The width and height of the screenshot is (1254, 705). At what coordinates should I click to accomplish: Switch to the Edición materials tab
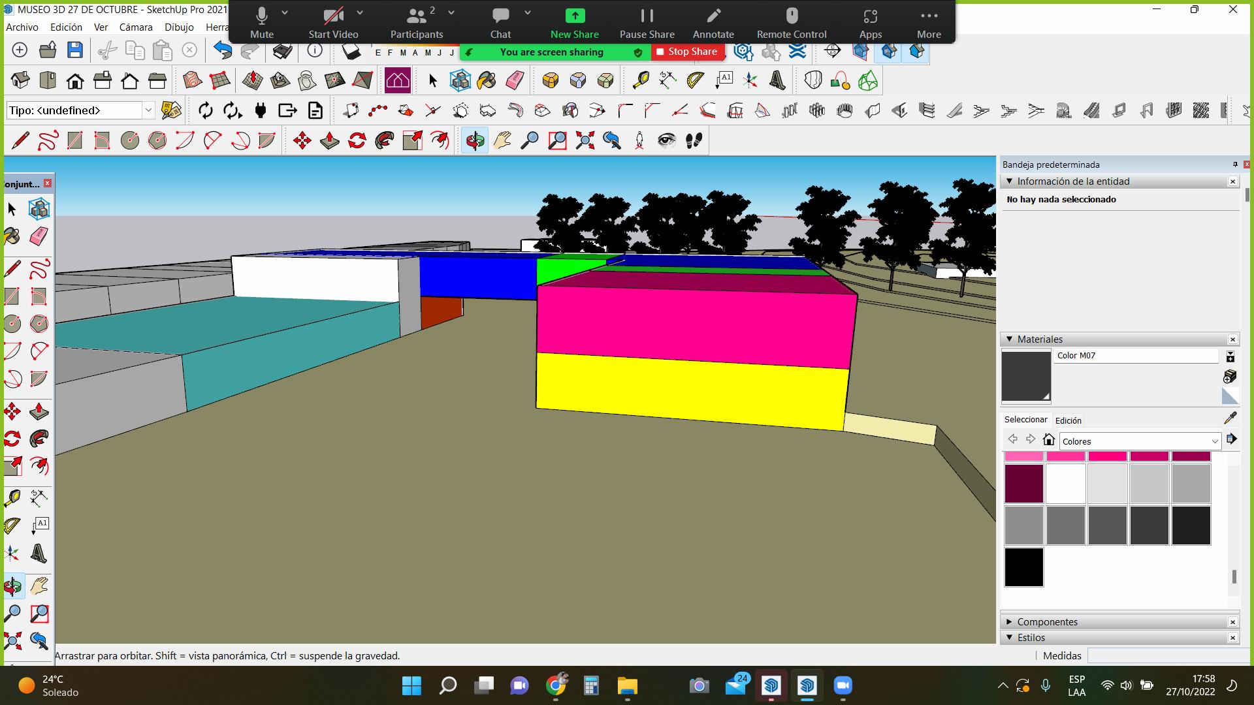tap(1068, 420)
